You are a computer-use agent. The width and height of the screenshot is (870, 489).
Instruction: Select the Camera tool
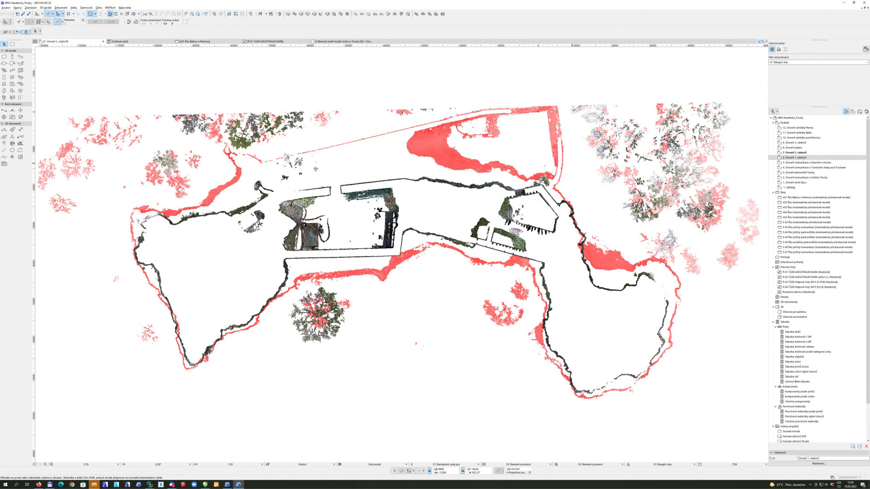pos(20,117)
